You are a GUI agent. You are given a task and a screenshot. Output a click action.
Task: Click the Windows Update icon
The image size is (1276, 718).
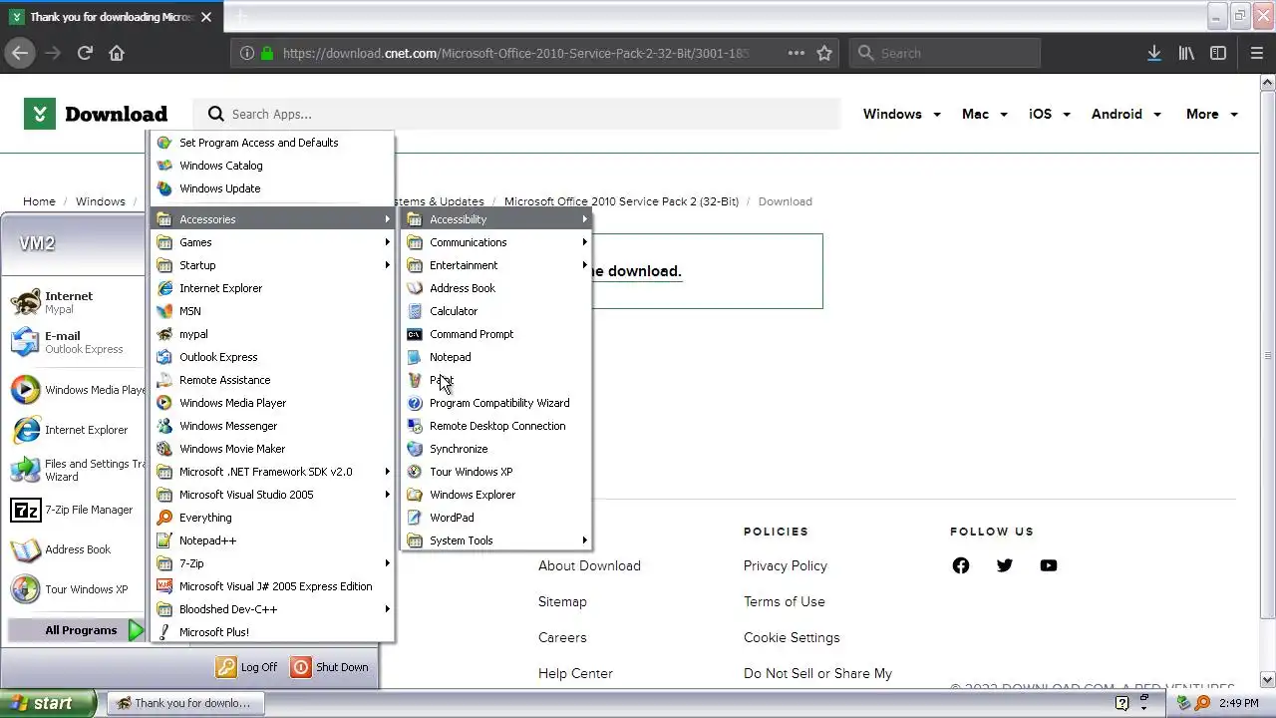pos(164,188)
